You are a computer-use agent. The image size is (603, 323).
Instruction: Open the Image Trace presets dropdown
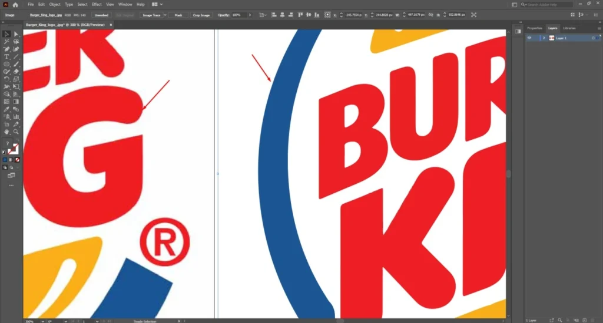tap(164, 15)
